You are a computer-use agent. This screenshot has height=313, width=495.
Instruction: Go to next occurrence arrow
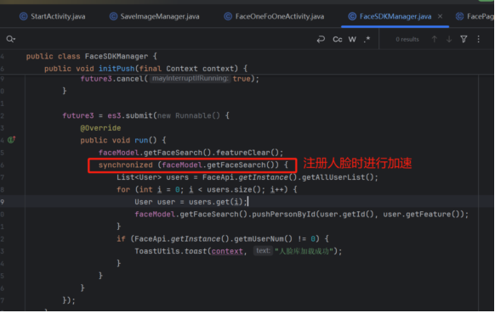449,39
